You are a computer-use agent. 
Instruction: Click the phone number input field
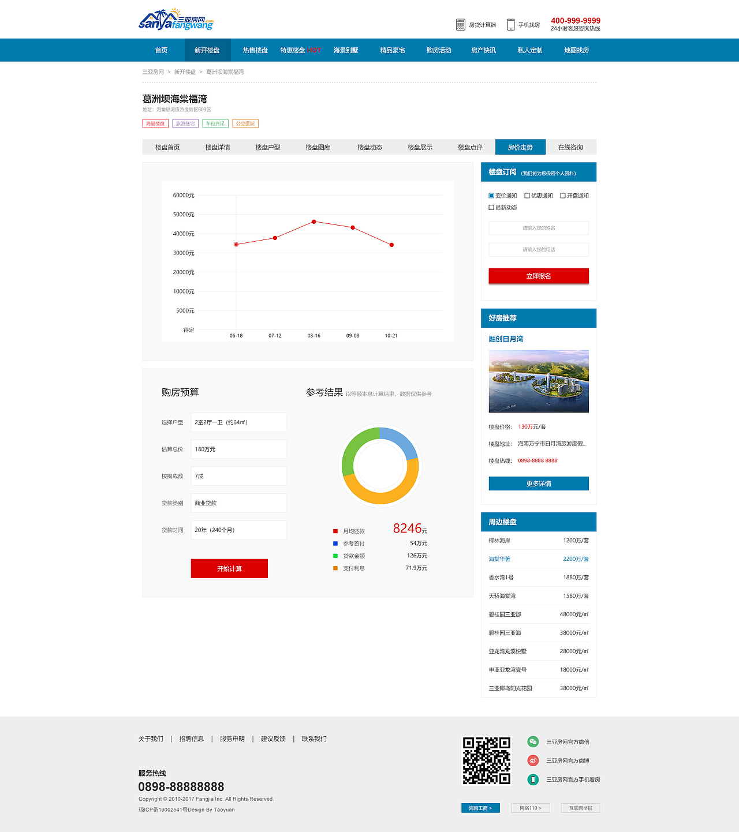point(539,250)
